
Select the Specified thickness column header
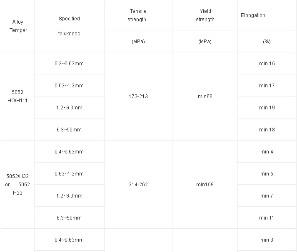[x=69, y=26]
